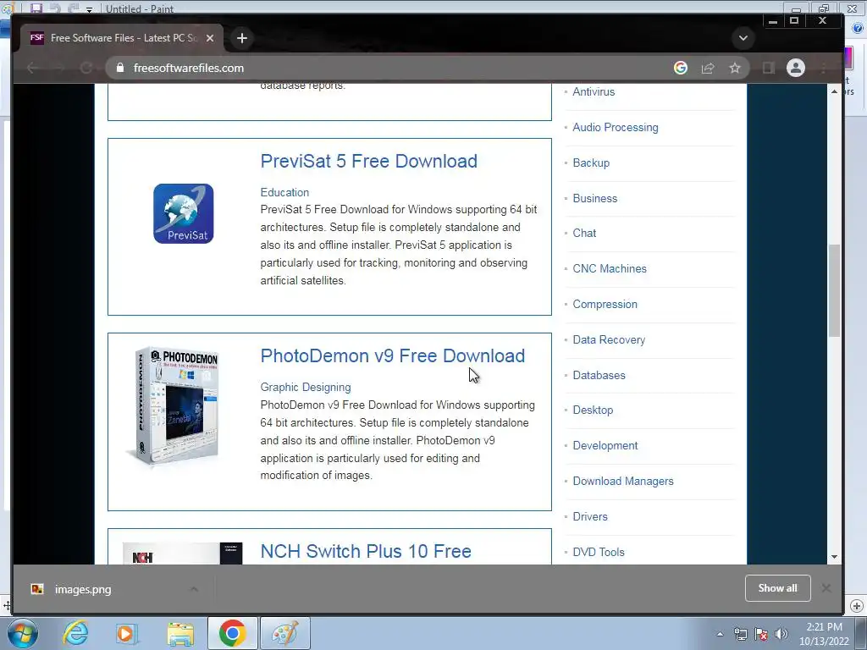Open Databases category in sidebar

599,375
